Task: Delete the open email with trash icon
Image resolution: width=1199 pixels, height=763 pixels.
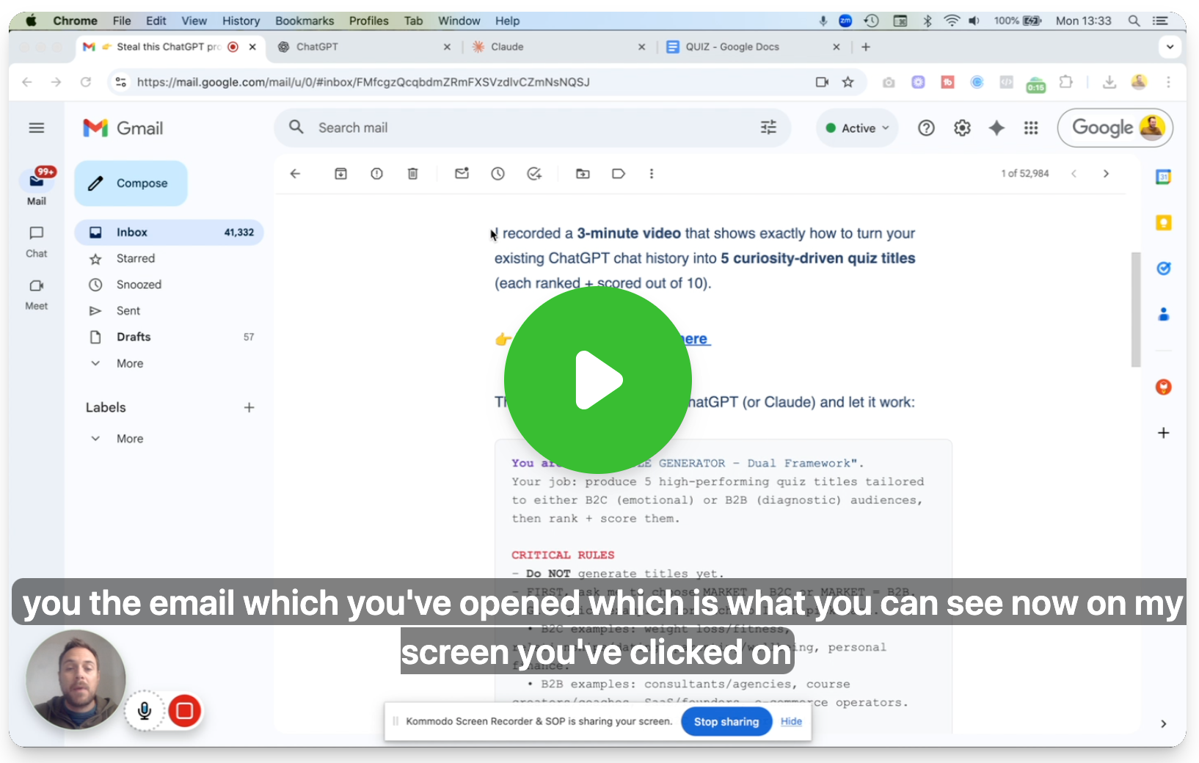Action: (x=412, y=174)
